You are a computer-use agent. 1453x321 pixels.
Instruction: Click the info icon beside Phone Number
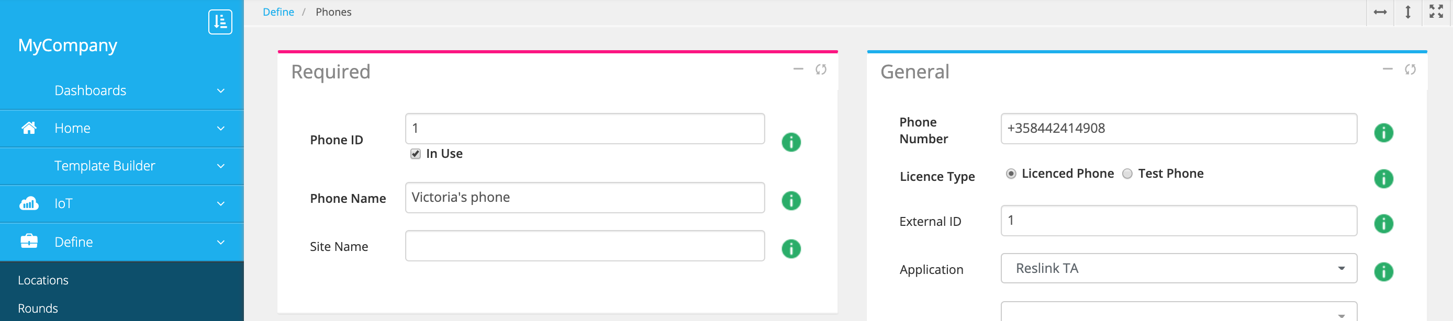pos(1383,133)
